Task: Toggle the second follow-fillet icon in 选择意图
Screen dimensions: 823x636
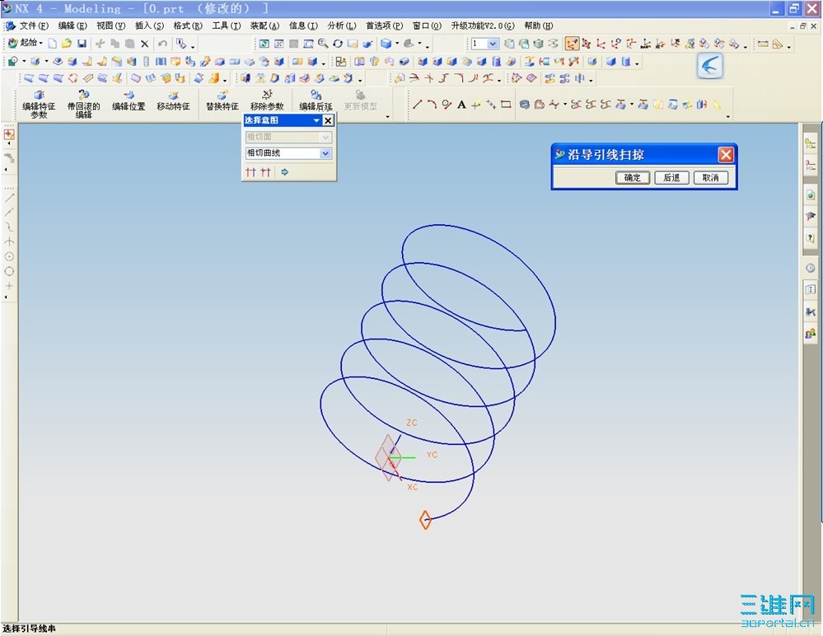Action: (265, 172)
